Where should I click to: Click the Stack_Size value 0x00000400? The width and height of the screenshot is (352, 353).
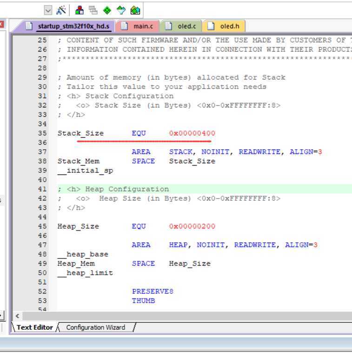point(192,133)
